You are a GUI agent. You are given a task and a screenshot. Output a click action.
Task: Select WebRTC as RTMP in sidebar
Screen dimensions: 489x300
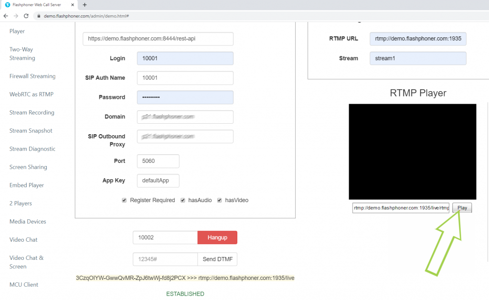(32, 94)
